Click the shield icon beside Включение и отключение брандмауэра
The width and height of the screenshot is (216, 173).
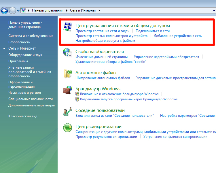[x=77, y=94]
